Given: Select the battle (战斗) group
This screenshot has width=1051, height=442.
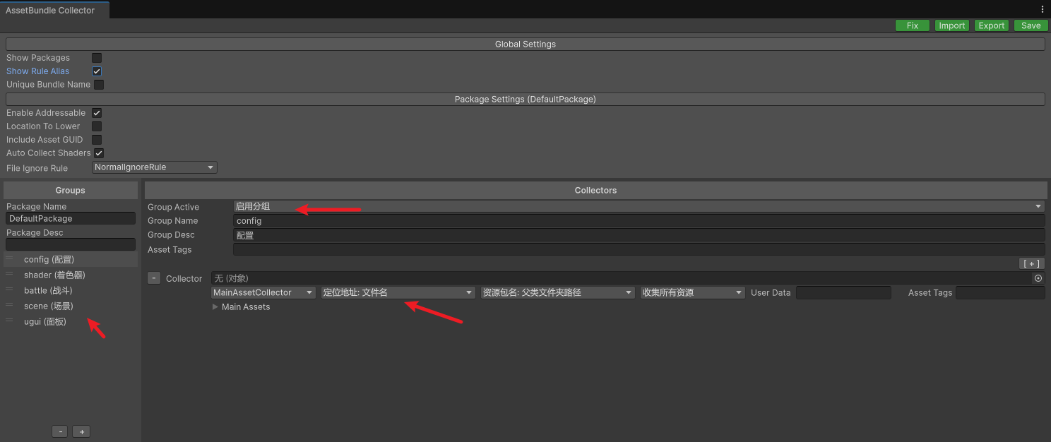Looking at the screenshot, I should (71, 290).
